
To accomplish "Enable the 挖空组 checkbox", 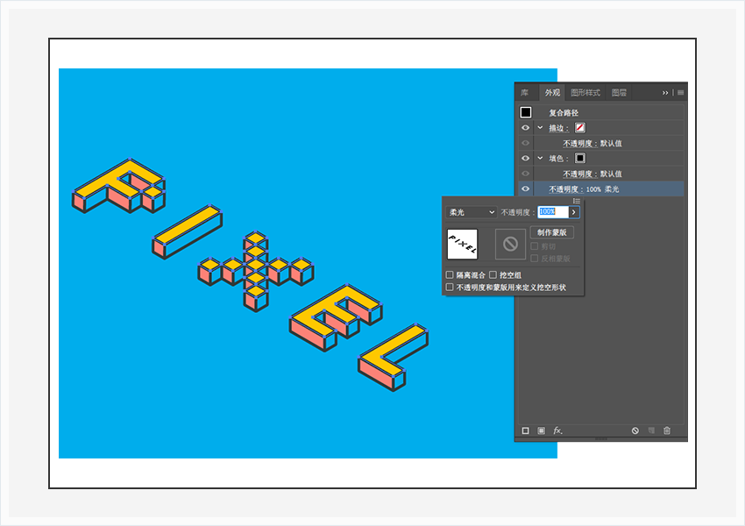I will tap(493, 274).
